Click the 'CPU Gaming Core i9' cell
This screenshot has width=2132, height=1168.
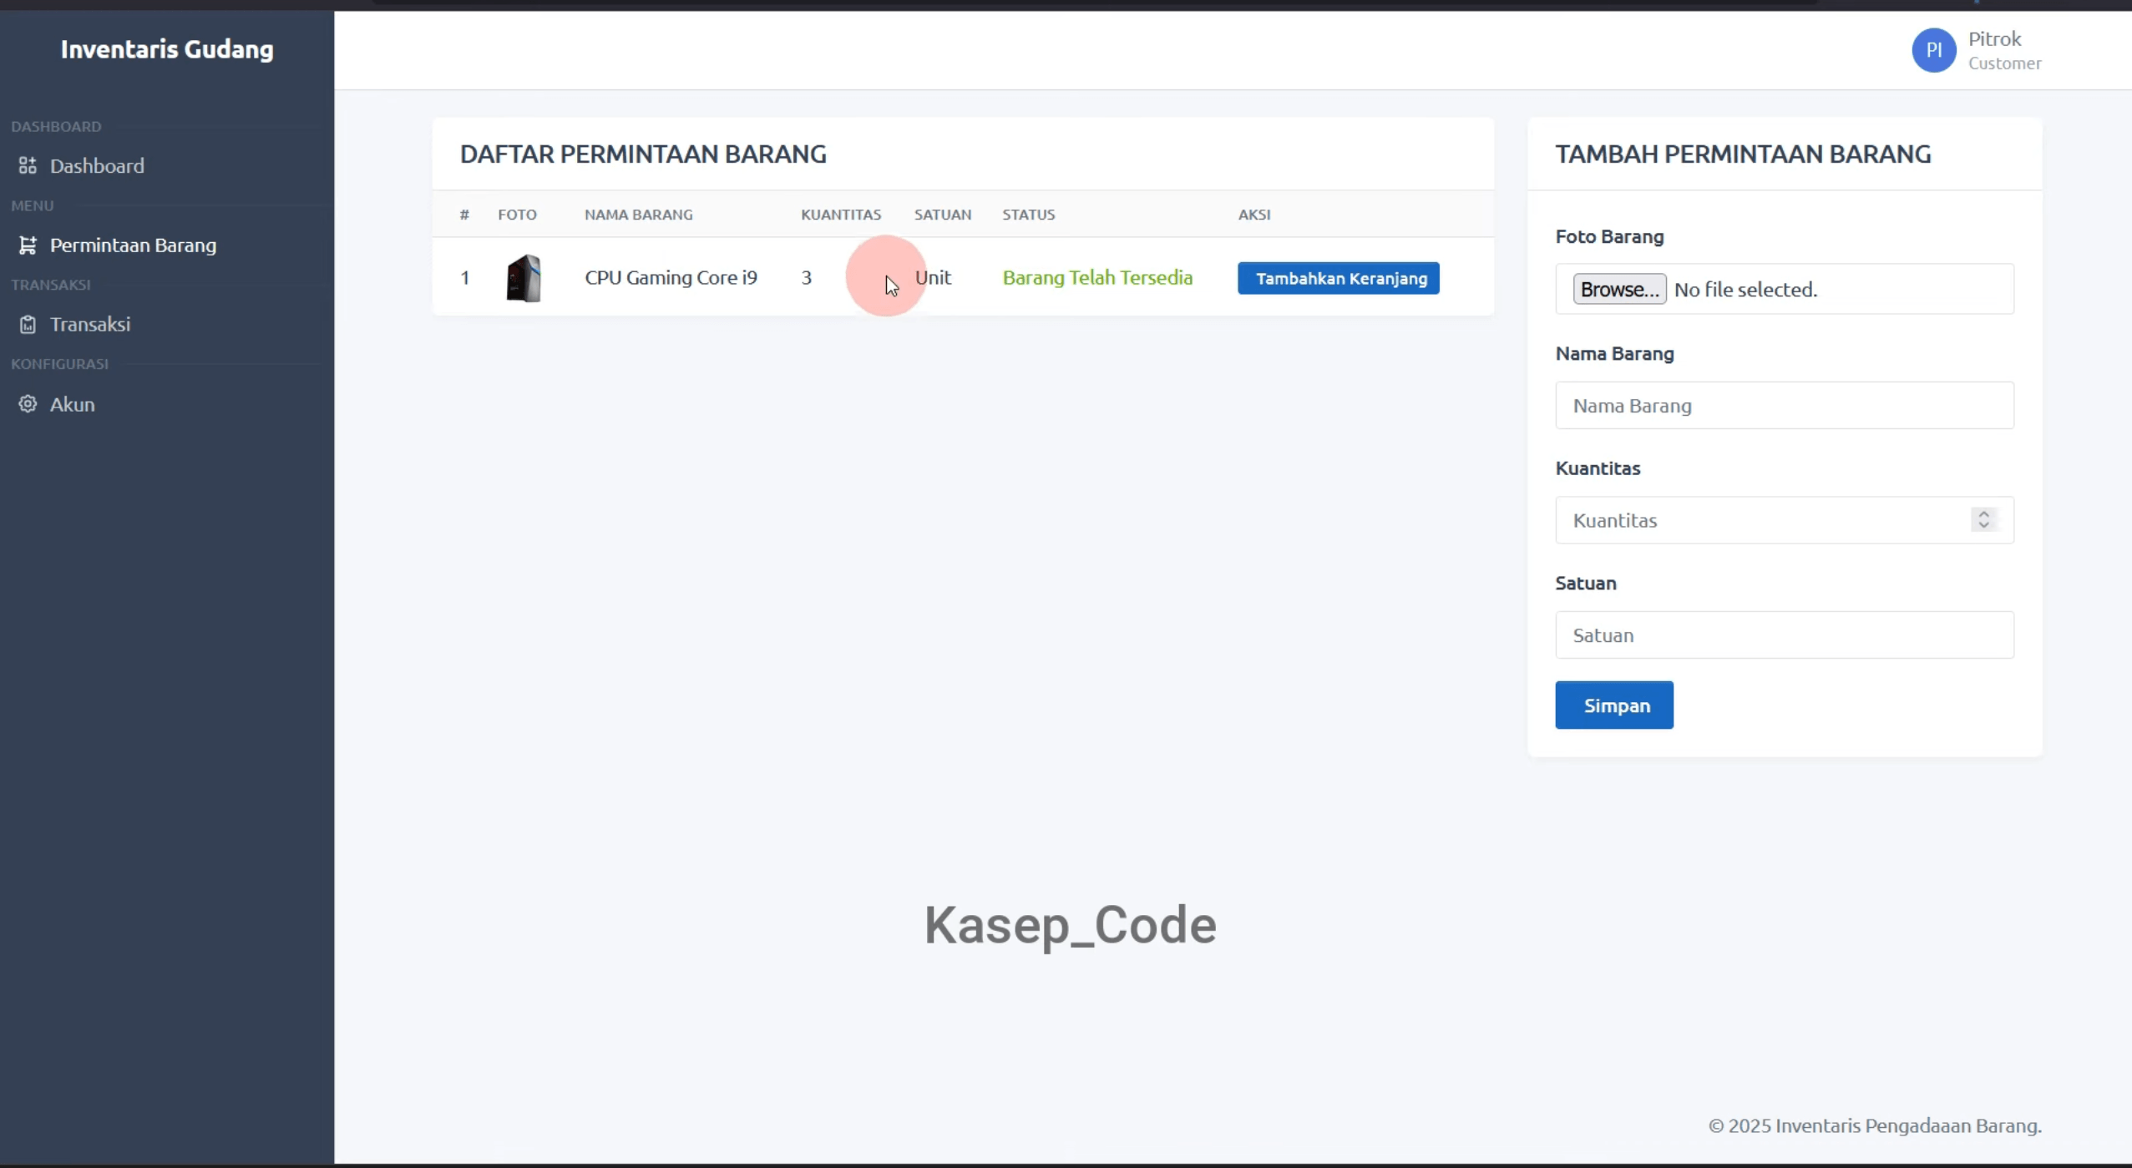[671, 277]
